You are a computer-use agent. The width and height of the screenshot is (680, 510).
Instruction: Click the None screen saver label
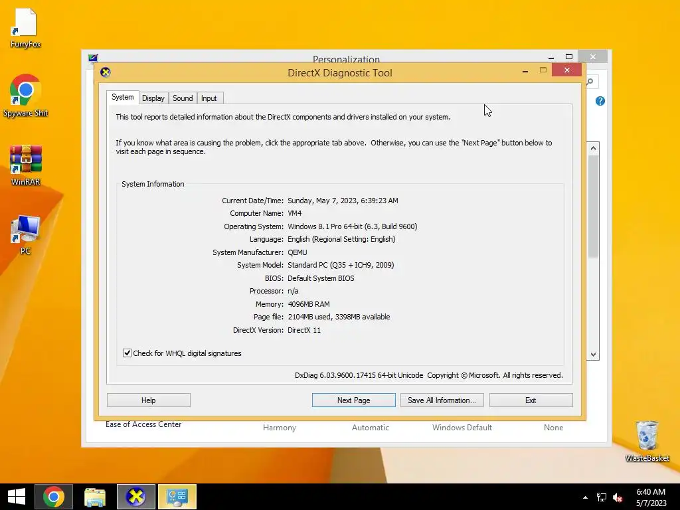553,428
